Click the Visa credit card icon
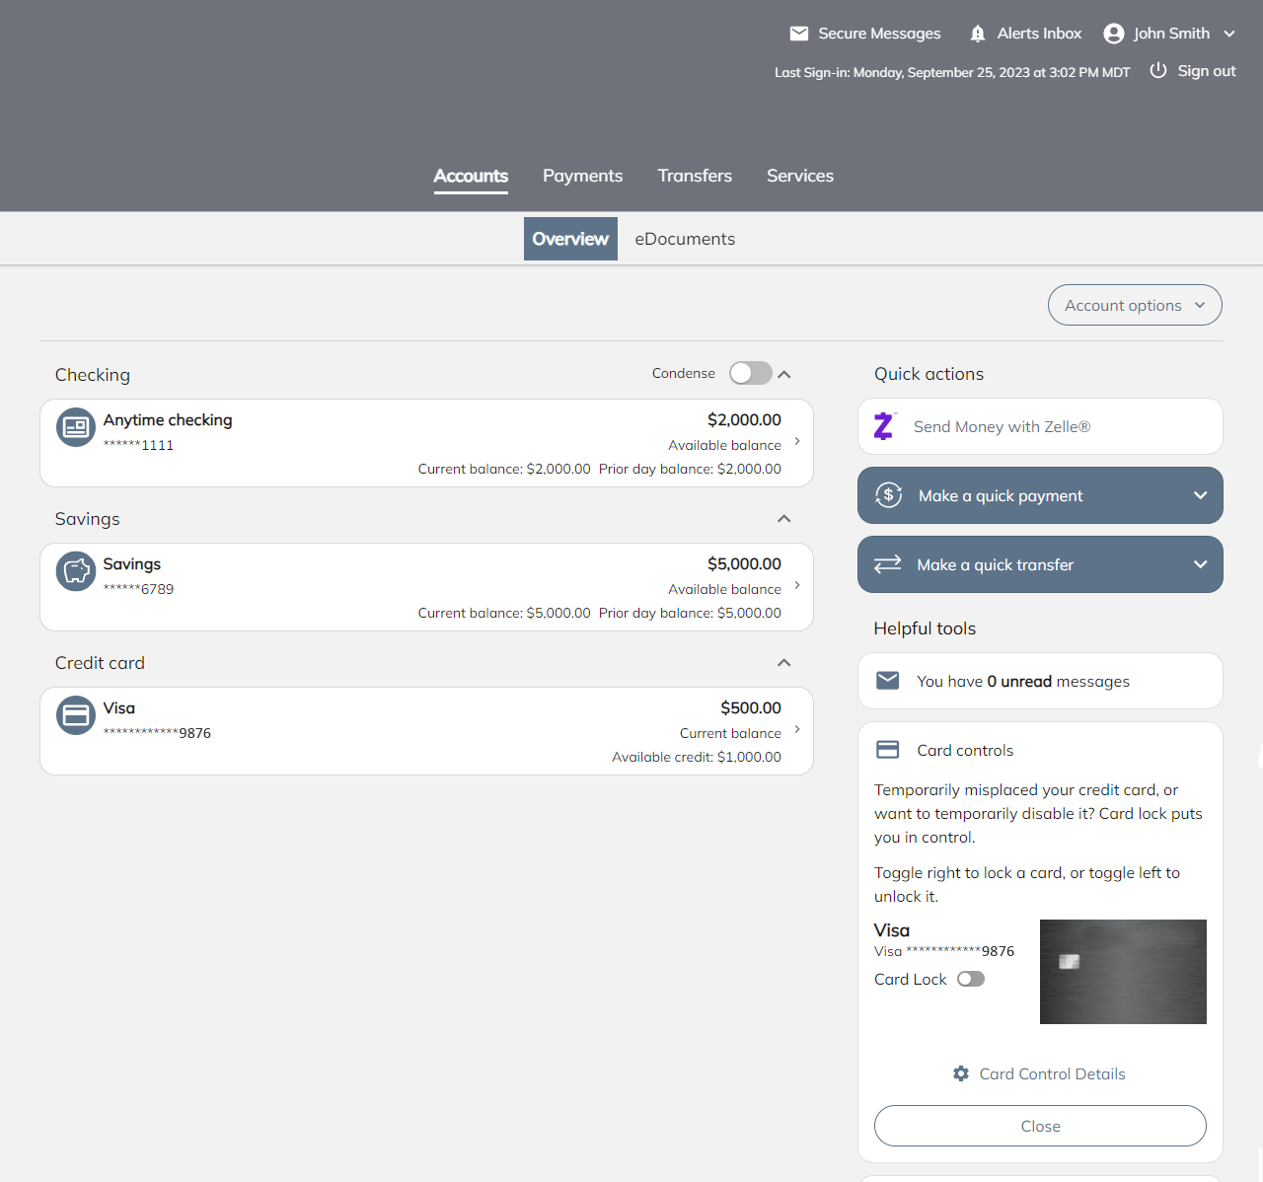The image size is (1263, 1182). (x=76, y=715)
